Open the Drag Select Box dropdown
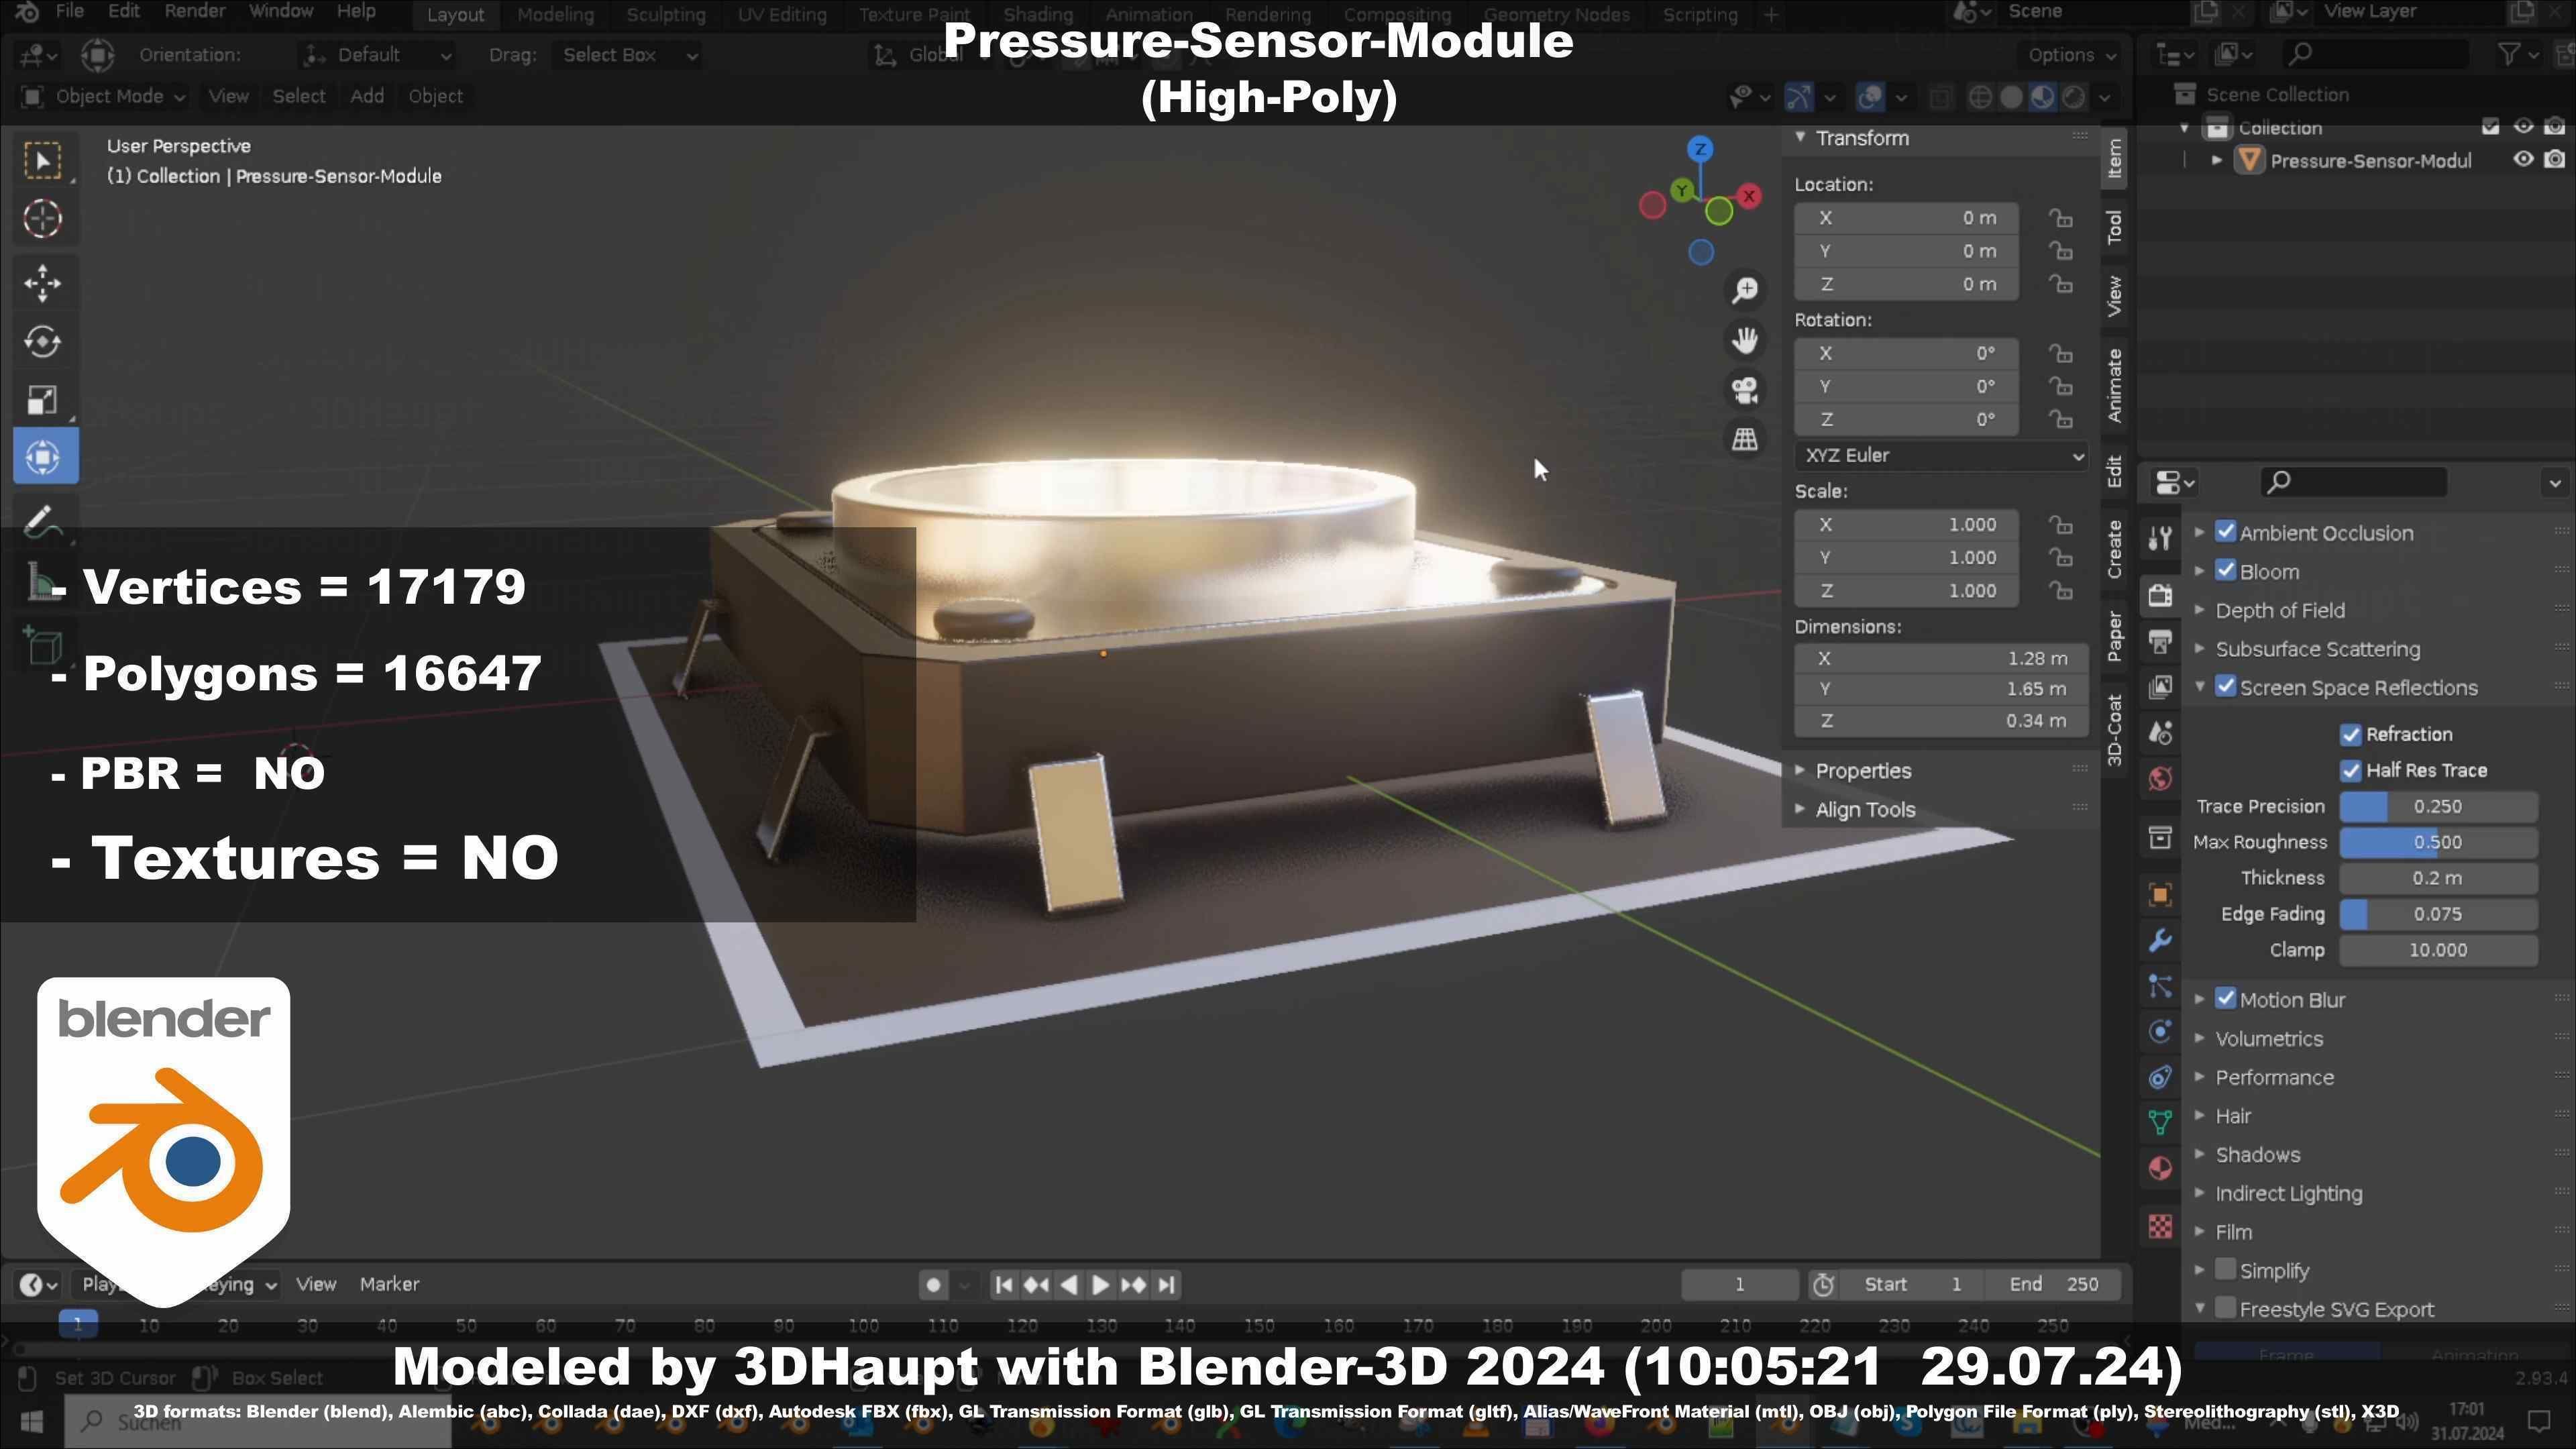Screen dimensions: 2576x1449 (628, 55)
